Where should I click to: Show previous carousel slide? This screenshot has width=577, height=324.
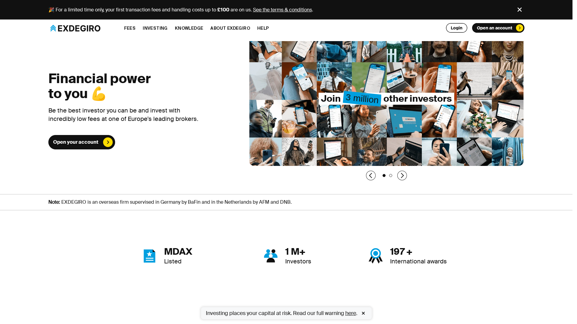(371, 175)
